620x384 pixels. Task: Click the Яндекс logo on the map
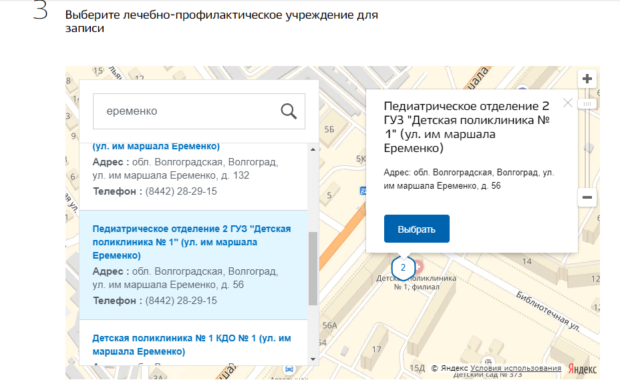tap(582, 369)
